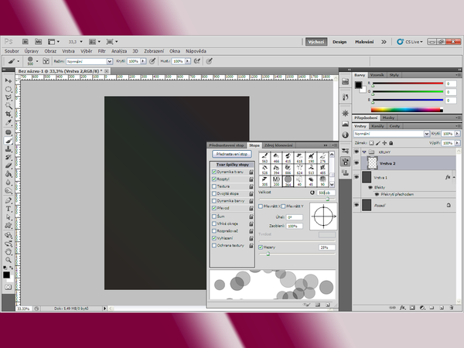This screenshot has width=464, height=348.
Task: Open the Filtr menu
Action: 101,51
